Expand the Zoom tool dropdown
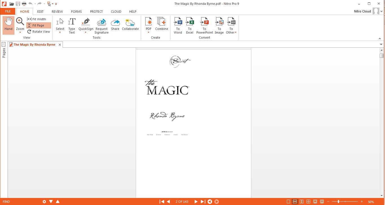The image size is (385, 205). click(20, 32)
